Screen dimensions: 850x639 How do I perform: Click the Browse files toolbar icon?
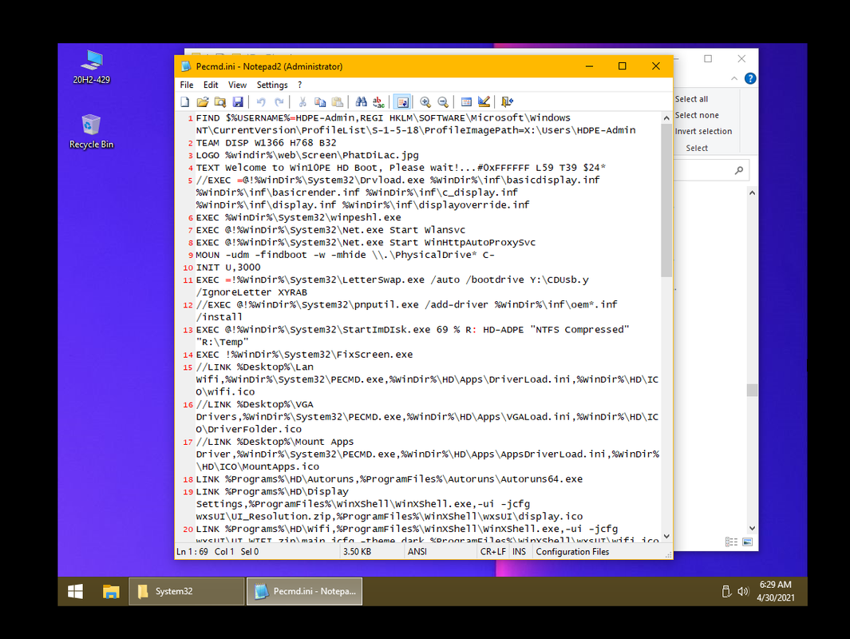pyautogui.click(x=220, y=102)
